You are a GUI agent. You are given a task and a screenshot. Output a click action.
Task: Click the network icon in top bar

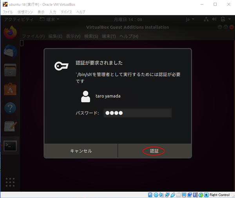pos(206,19)
